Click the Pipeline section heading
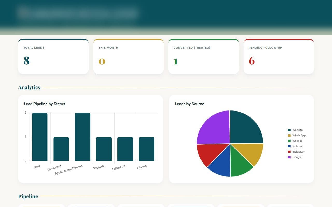Image resolution: width=332 pixels, height=207 pixels. 28,196
